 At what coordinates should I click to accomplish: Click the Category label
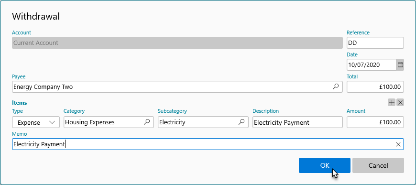74,111
